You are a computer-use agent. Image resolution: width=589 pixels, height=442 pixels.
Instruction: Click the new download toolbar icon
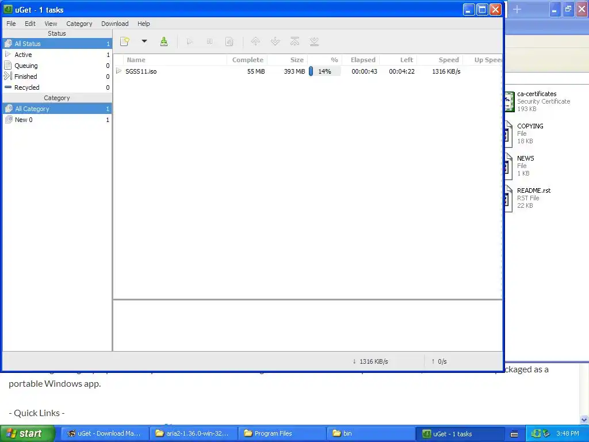[125, 41]
